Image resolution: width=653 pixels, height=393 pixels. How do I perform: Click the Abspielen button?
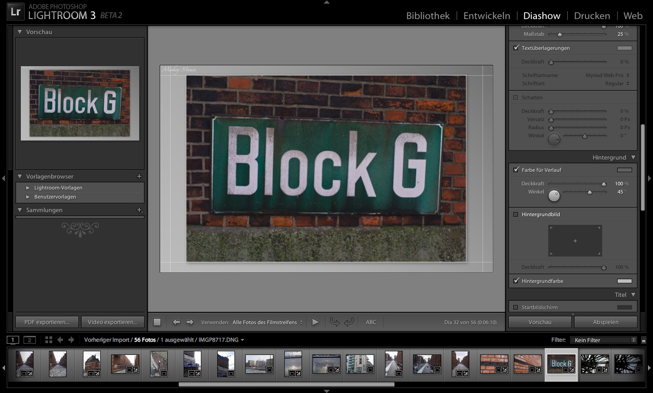[605, 322]
